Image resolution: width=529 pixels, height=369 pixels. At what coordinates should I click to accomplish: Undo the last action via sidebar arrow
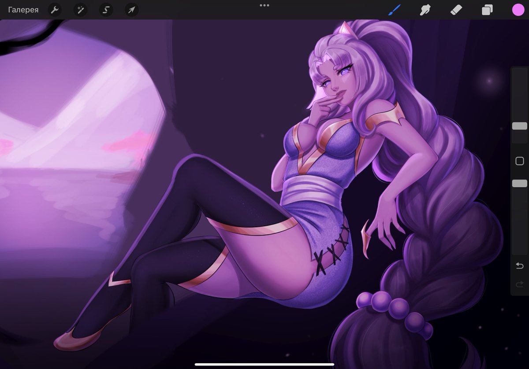pos(520,266)
